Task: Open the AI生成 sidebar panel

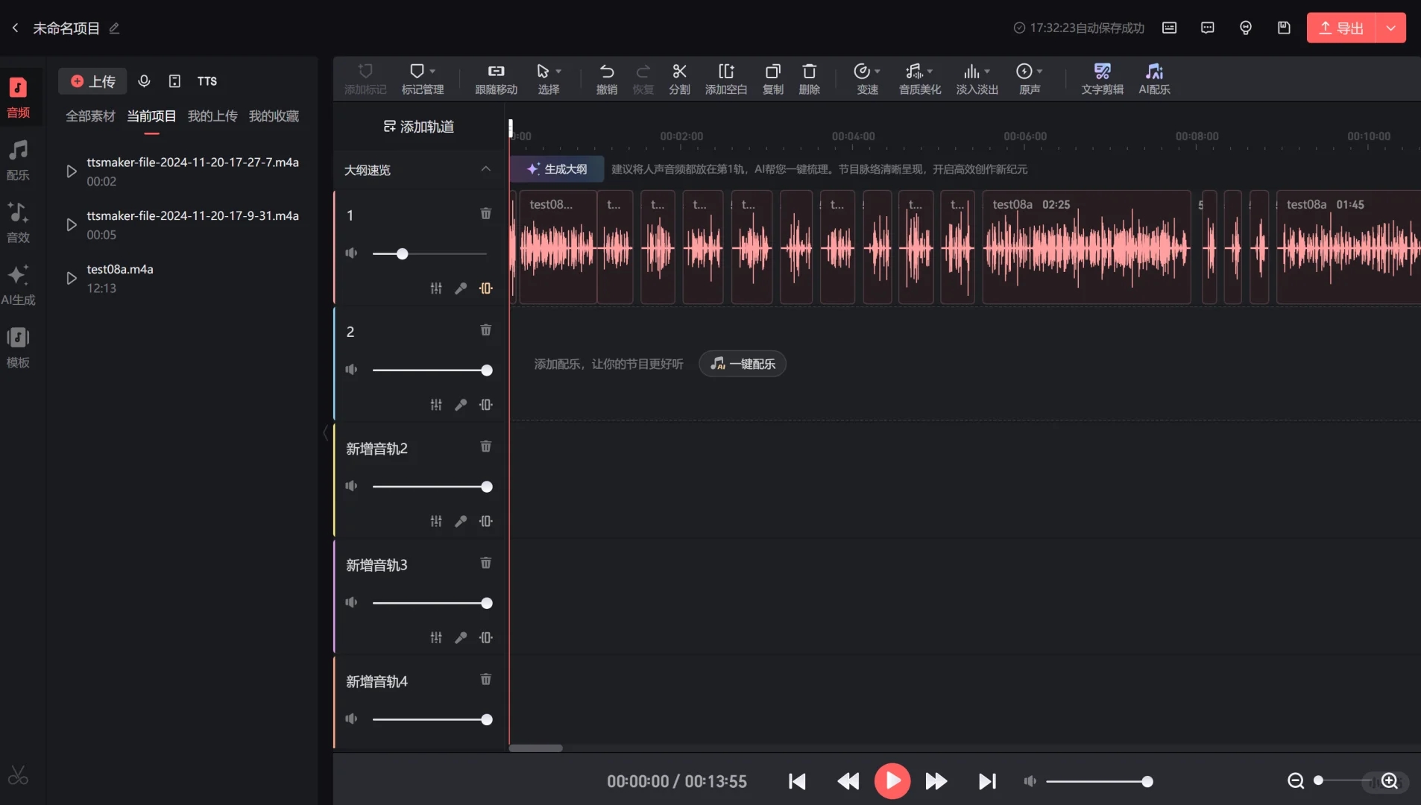Action: pos(18,285)
